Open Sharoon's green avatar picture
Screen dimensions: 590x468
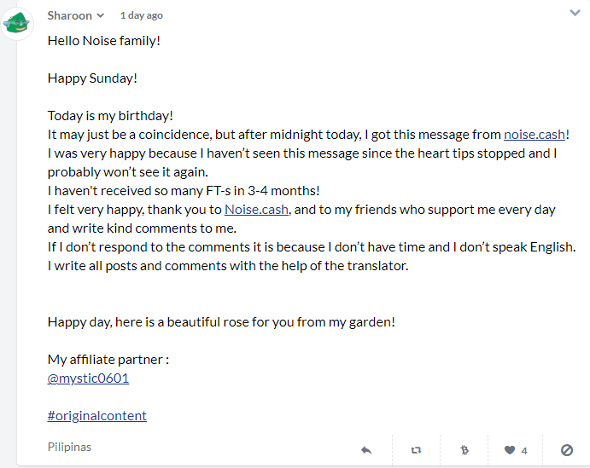pos(17,23)
